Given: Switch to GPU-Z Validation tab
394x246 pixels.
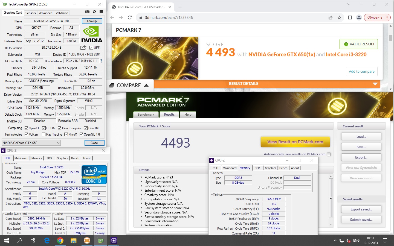Looking at the screenshot, I should coord(62,13).
